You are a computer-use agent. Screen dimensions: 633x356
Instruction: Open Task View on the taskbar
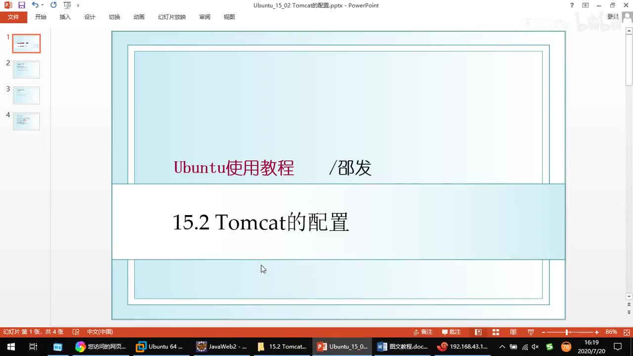coord(33,347)
